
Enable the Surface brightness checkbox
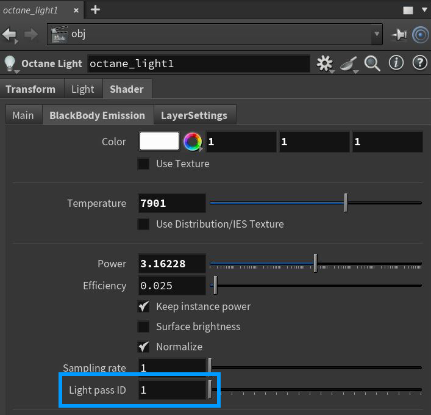coord(144,327)
